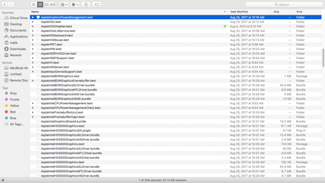Screen dimensions: 325x183
Task: Switch to column view
Action: [x=46, y=4]
